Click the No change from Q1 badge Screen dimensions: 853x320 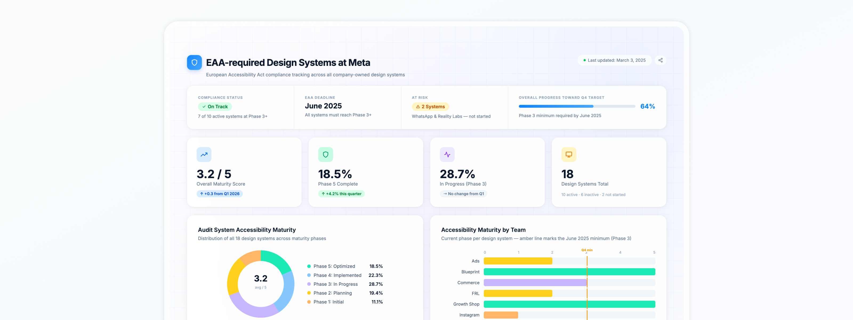(x=463, y=194)
